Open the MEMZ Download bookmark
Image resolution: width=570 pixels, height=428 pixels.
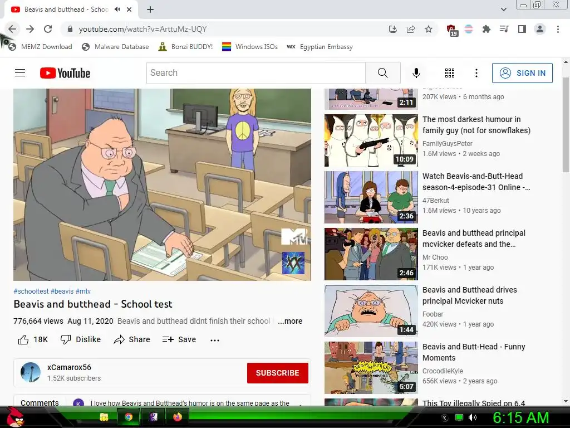pos(41,47)
